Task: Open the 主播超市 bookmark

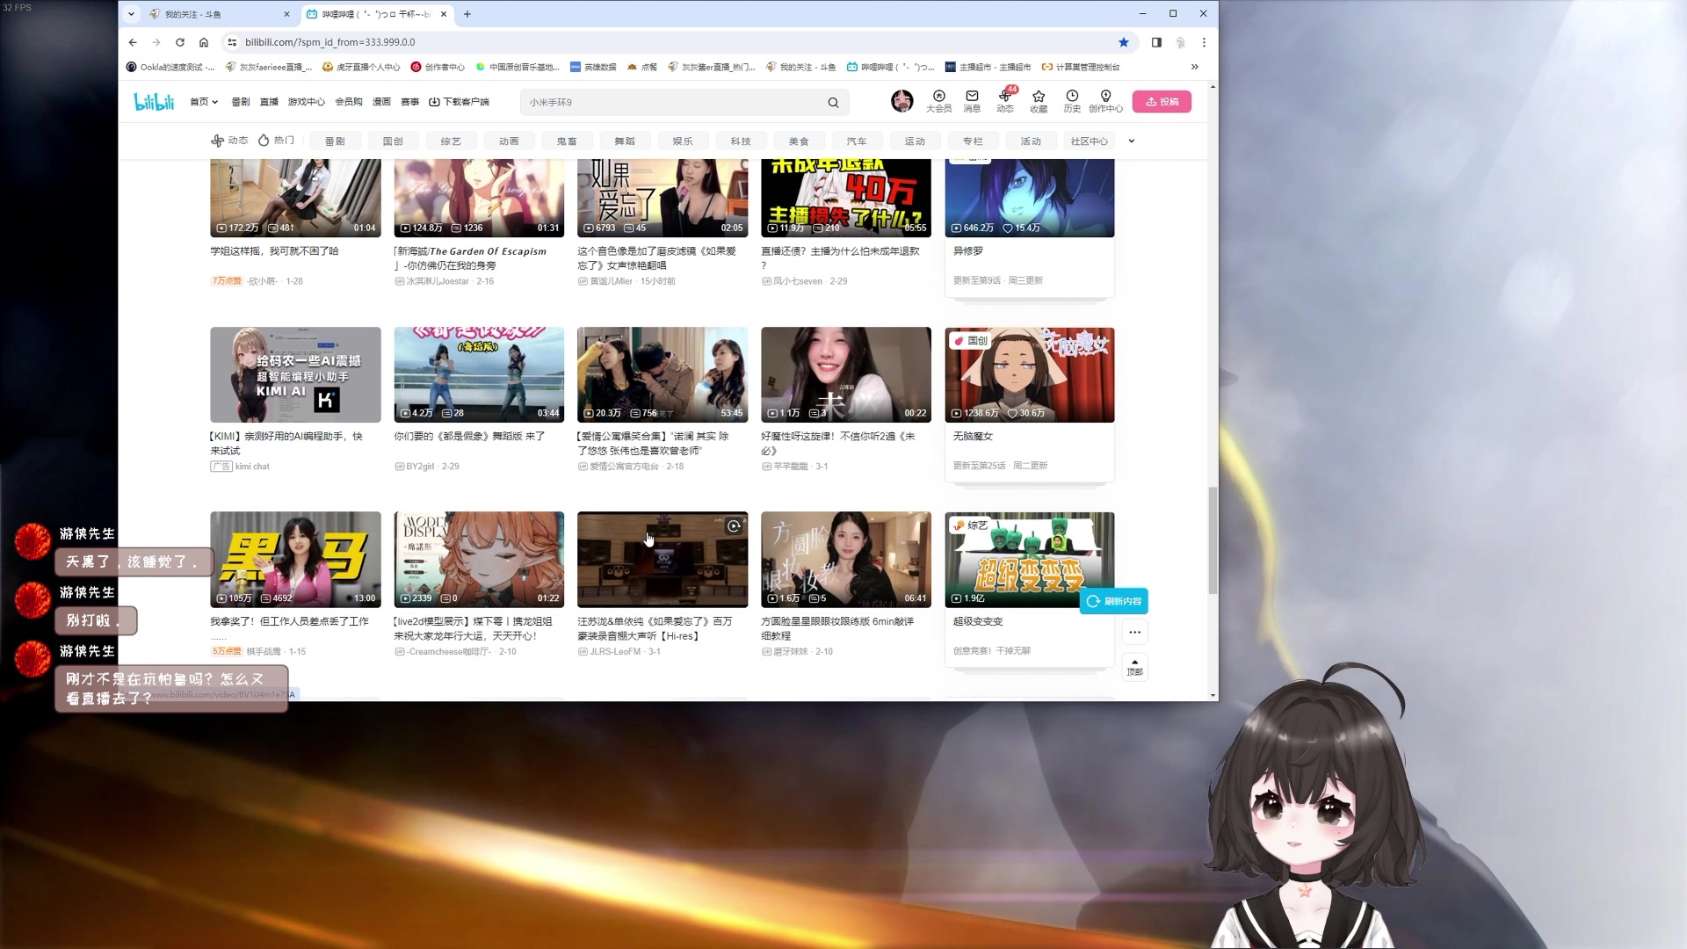Action: point(988,67)
